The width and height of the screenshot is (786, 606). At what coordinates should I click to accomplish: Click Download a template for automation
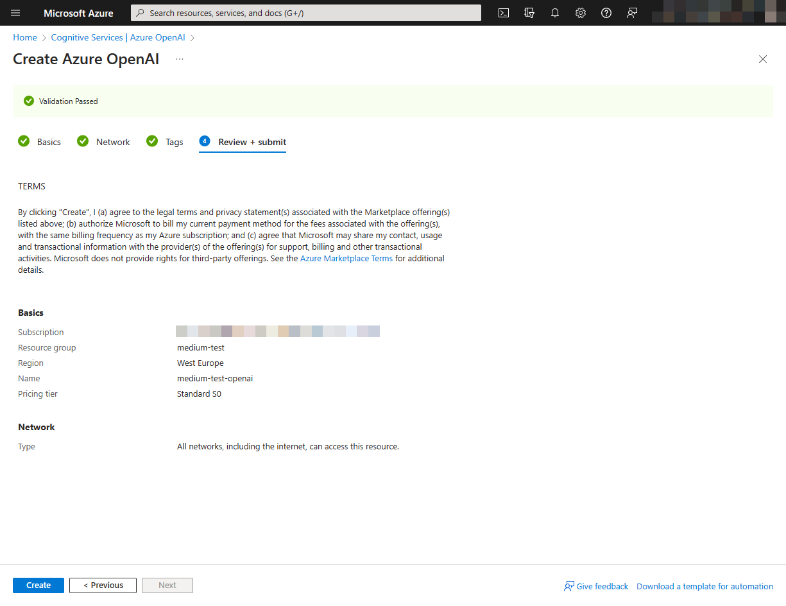(705, 586)
